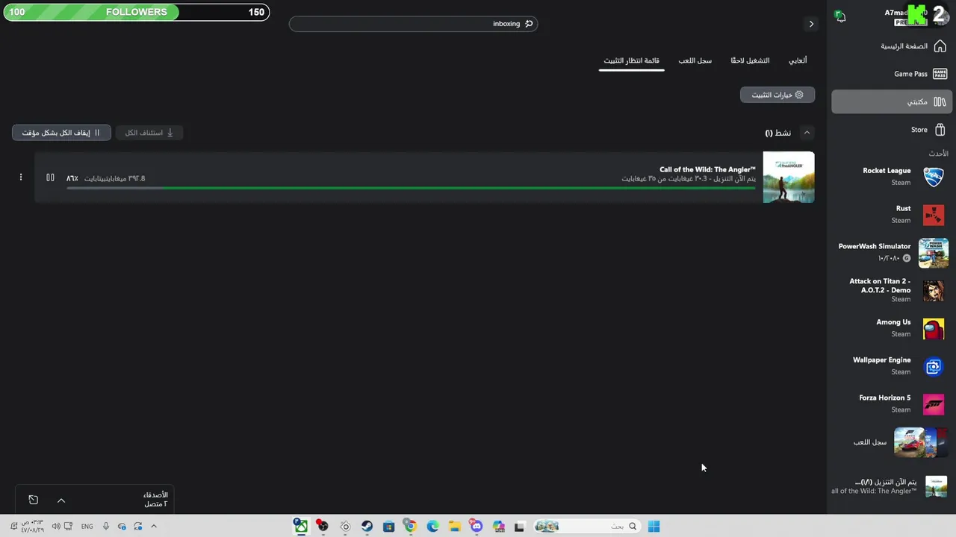
Task: Open خيارات التثبيت install options
Action: click(777, 95)
